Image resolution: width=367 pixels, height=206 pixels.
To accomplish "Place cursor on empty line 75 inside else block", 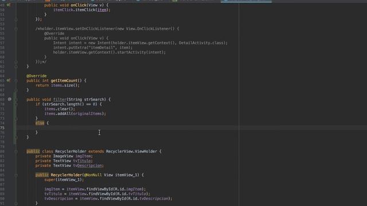I will point(192,128).
